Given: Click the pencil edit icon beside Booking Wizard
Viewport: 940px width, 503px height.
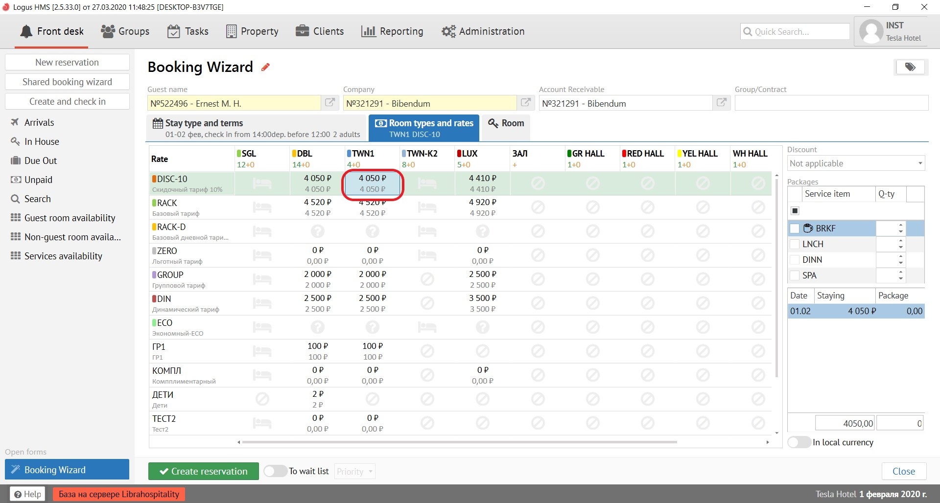Looking at the screenshot, I should (265, 67).
